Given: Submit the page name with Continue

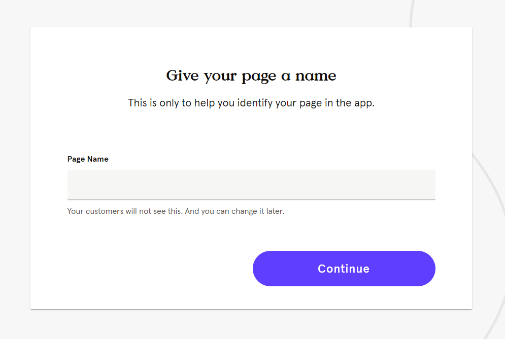Looking at the screenshot, I should [x=344, y=269].
